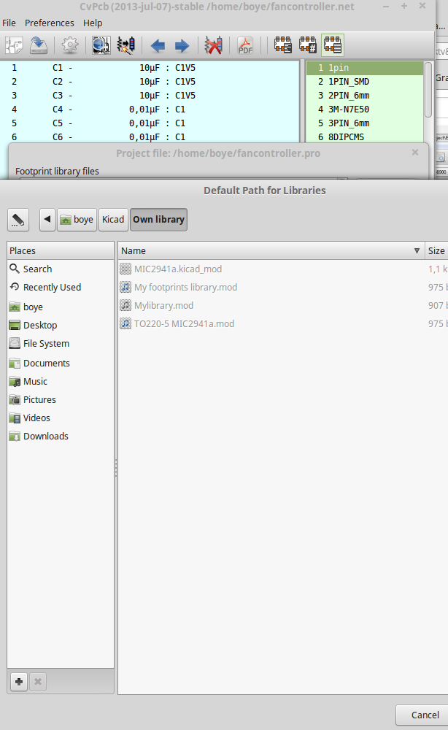Screen dimensions: 448x730
Task: Select footprint 3PIN_6mm in list
Action: [x=365, y=123]
